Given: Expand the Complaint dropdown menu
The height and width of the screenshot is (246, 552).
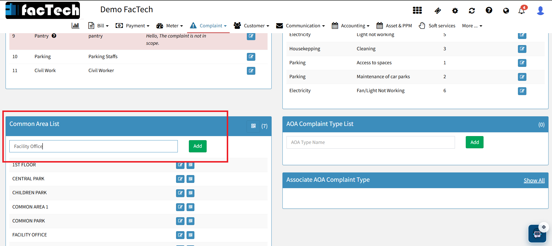Looking at the screenshot, I should 208,26.
